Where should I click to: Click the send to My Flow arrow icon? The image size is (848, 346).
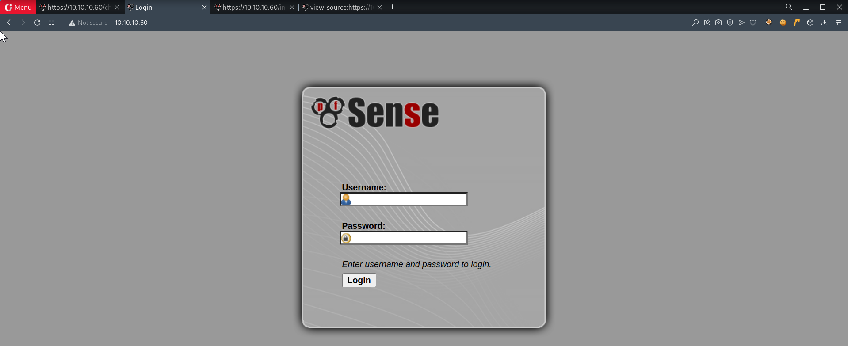[741, 23]
